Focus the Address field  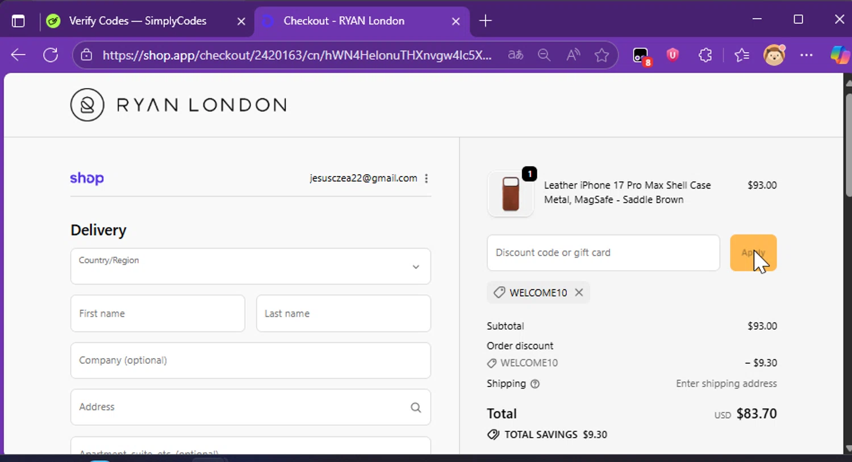[x=250, y=407]
